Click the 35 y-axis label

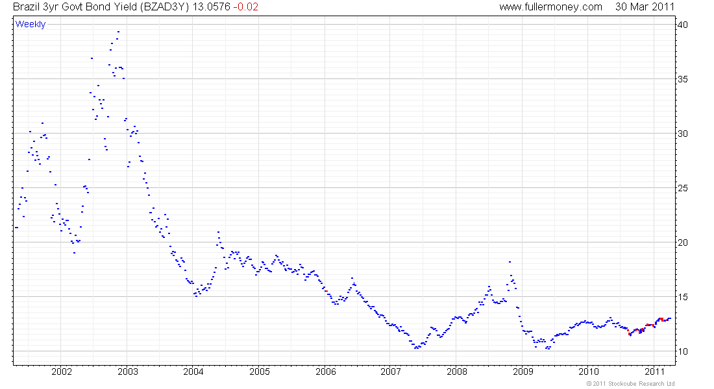click(x=683, y=79)
